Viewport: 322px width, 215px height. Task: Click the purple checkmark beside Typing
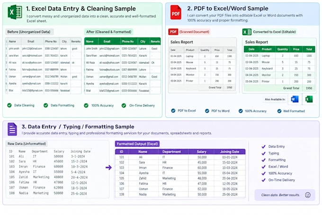click(263, 153)
